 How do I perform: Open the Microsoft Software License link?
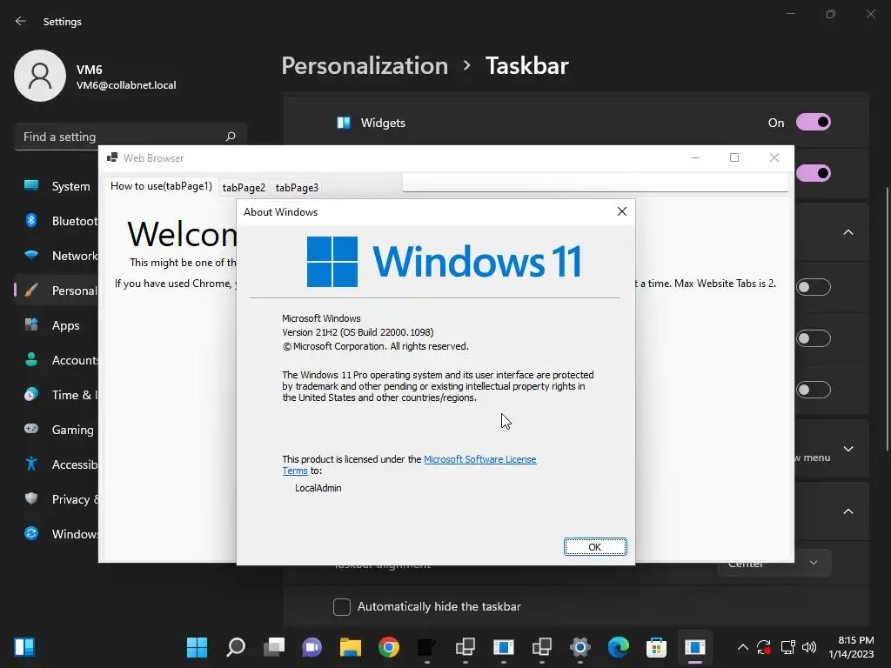point(479,459)
